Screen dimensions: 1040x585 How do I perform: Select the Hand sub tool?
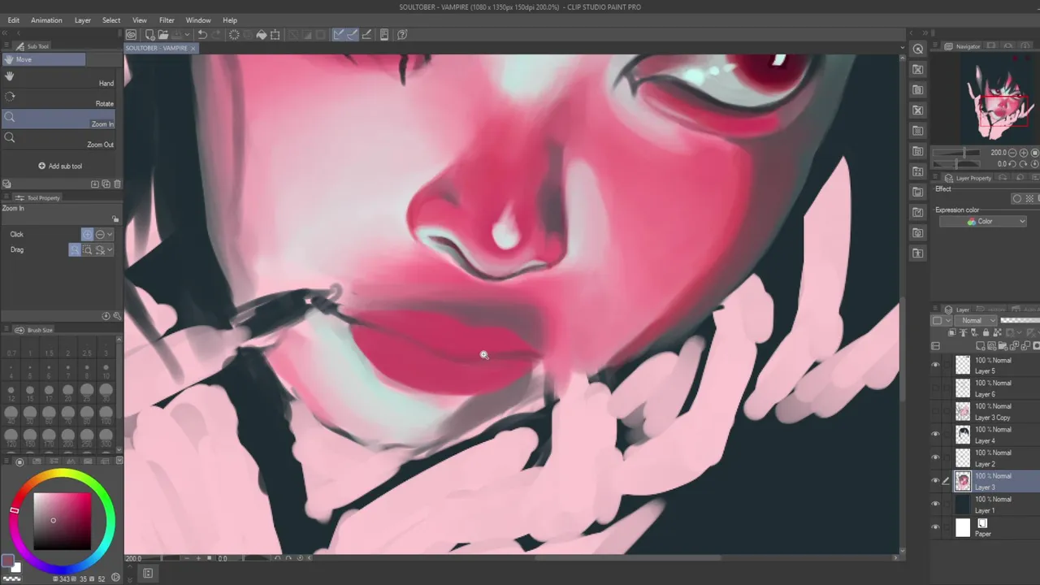point(58,77)
